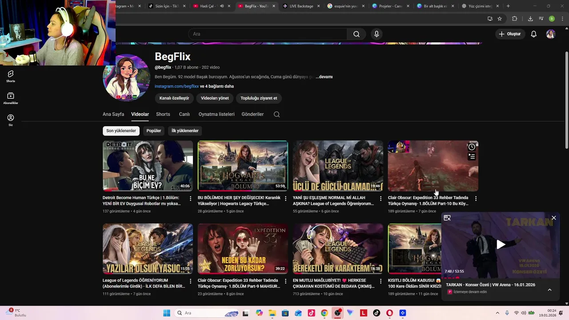Open options for Clair Obscur Part-10 video
This screenshot has height=320, width=569.
(476, 199)
